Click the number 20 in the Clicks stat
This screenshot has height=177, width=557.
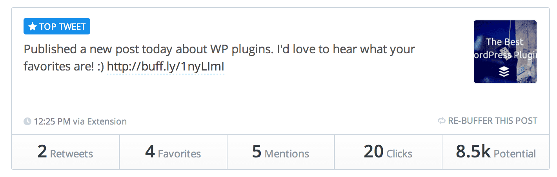tap(373, 152)
